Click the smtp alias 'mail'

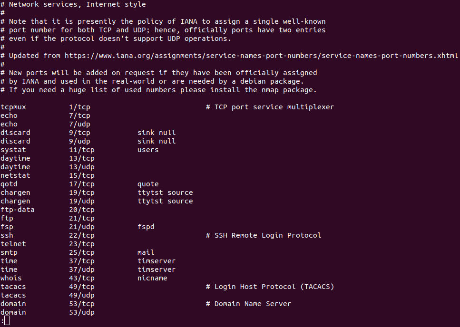tap(146, 252)
